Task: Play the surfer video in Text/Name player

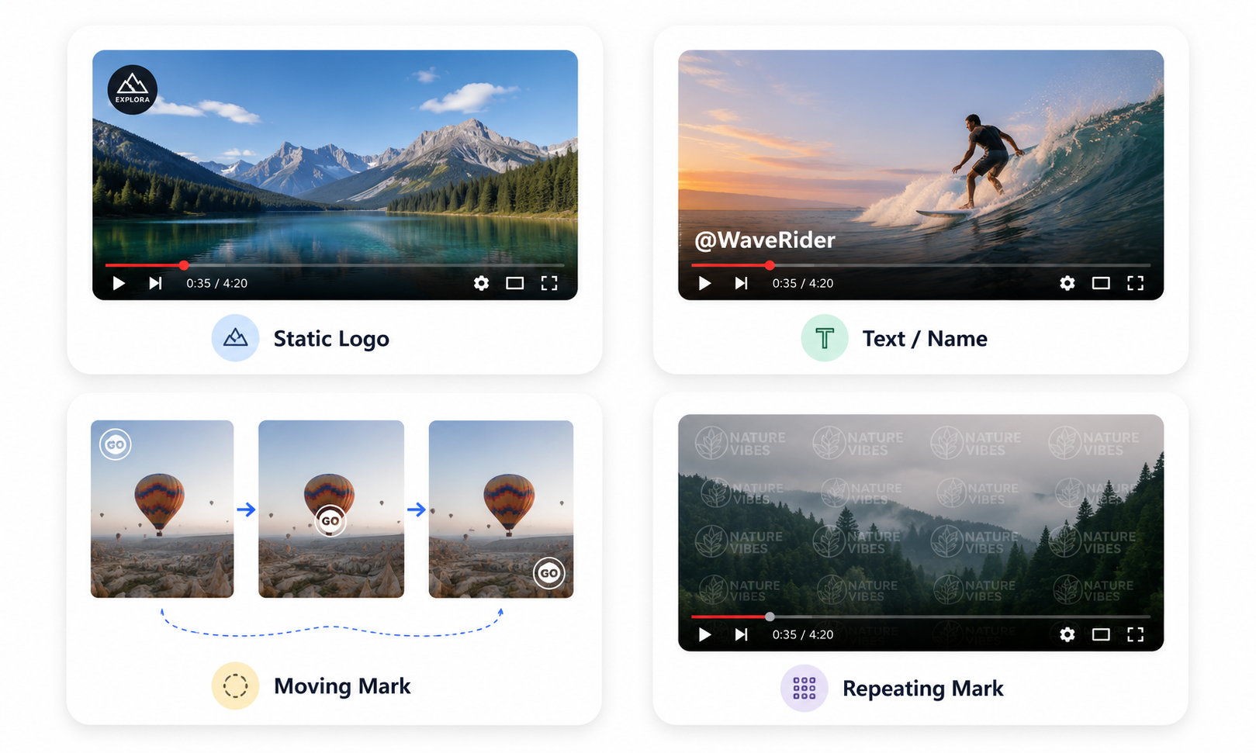Action: tap(704, 283)
